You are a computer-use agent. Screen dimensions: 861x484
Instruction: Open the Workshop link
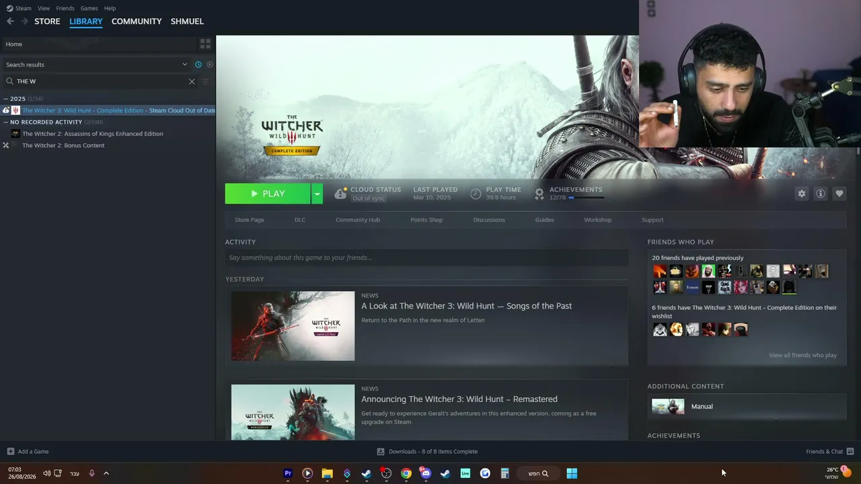[x=598, y=220]
